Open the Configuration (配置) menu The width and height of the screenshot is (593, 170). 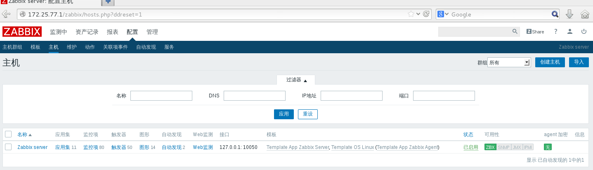coord(132,32)
